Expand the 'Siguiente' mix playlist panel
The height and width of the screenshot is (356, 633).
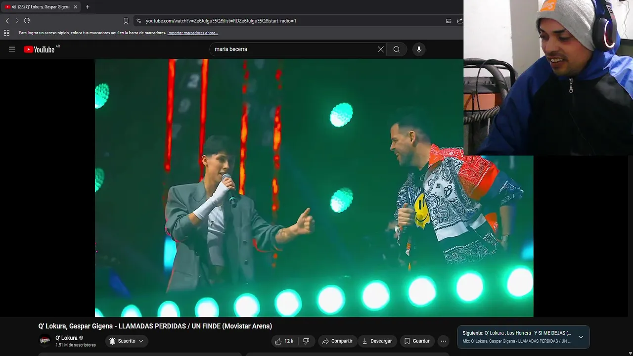[581, 337]
